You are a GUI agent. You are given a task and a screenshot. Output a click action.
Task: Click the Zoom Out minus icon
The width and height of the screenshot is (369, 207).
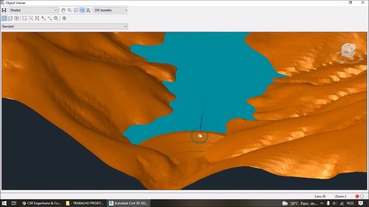[50, 18]
